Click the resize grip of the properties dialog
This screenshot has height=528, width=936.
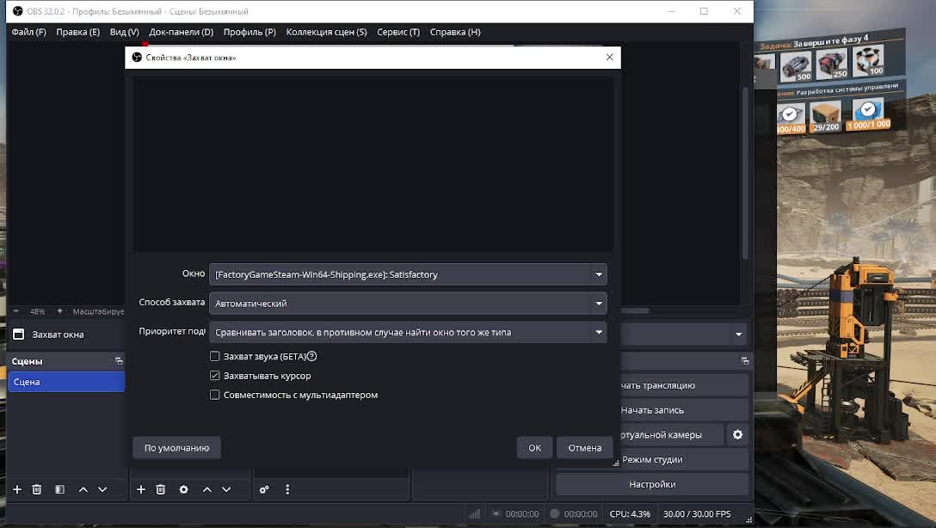coord(615,463)
